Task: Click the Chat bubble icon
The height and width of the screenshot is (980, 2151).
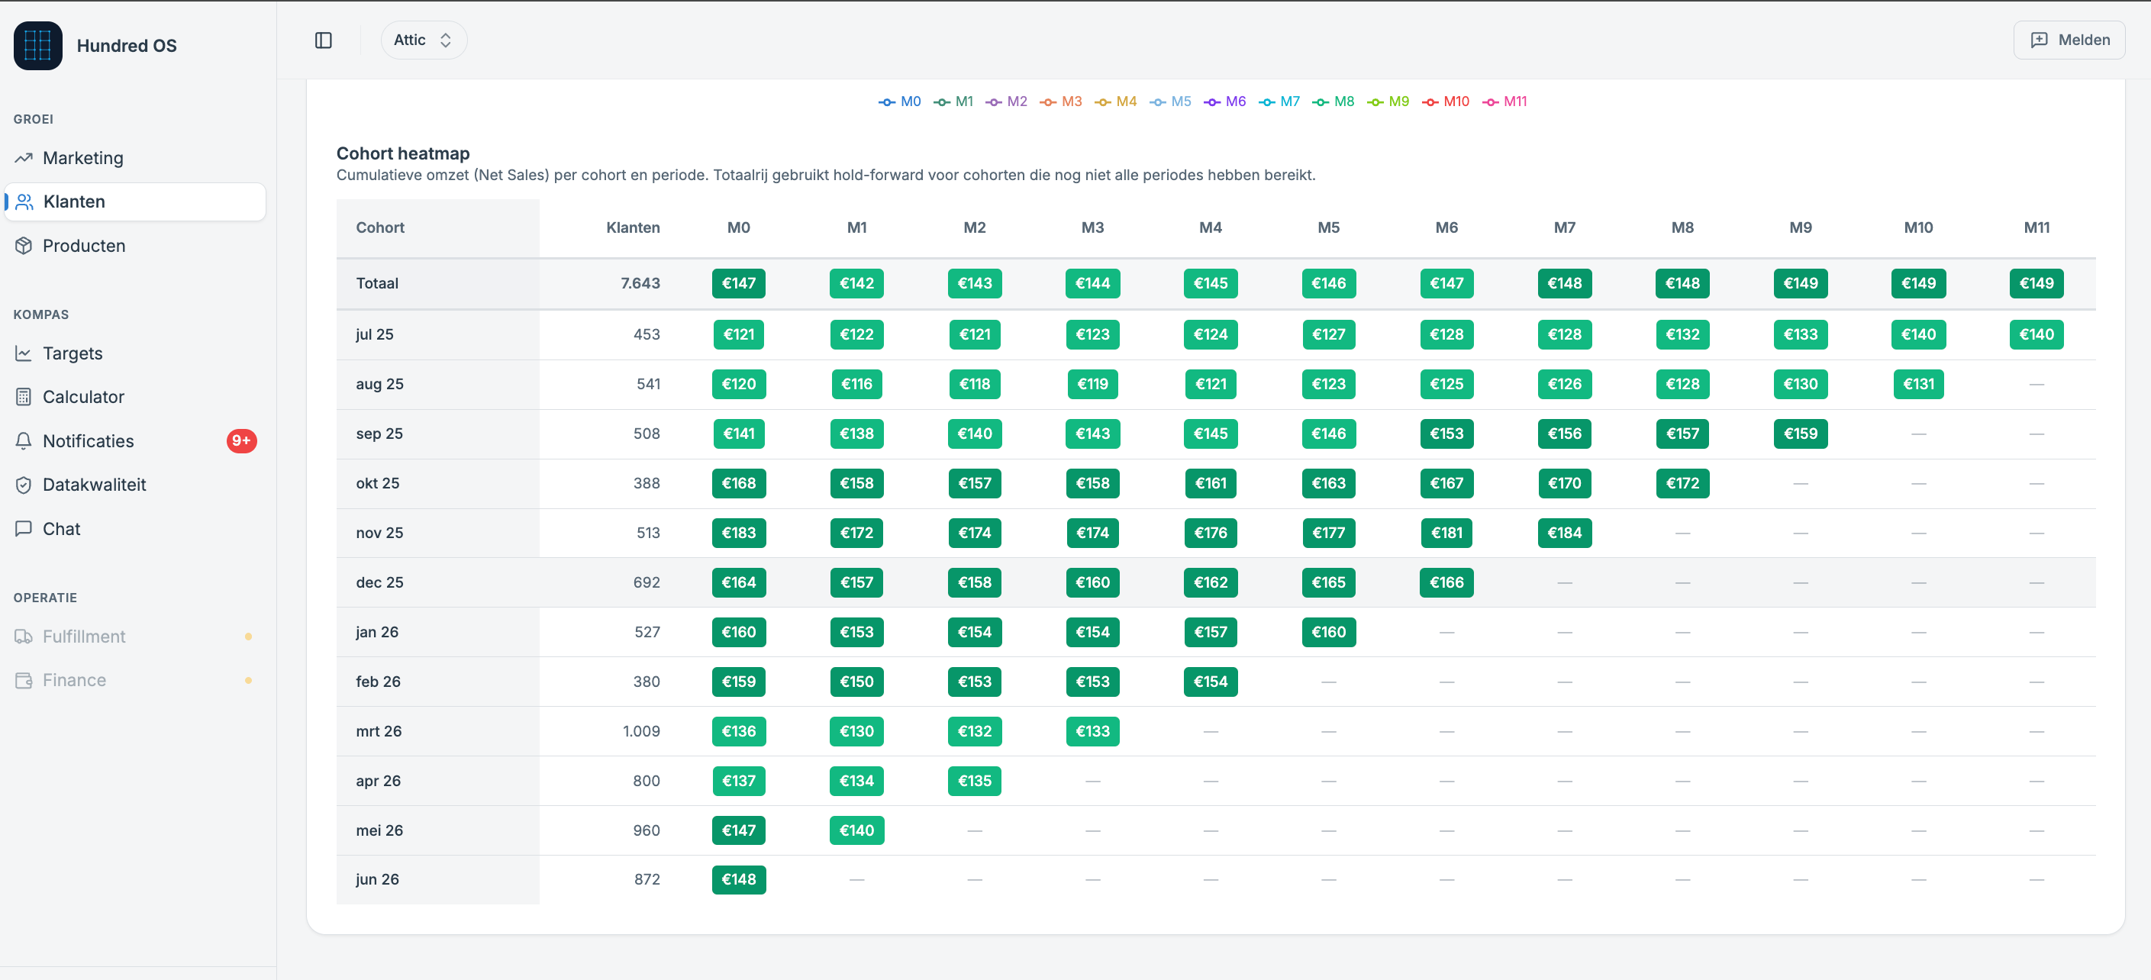Action: 24,528
